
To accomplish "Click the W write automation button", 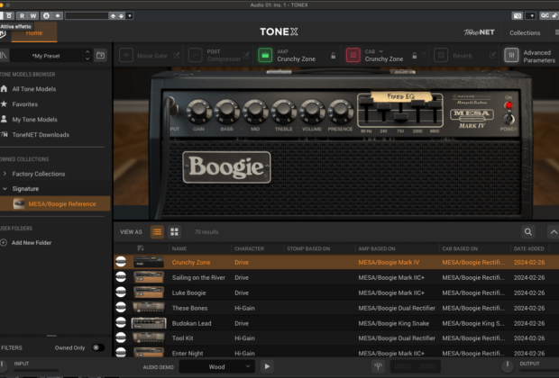I will [x=33, y=15].
